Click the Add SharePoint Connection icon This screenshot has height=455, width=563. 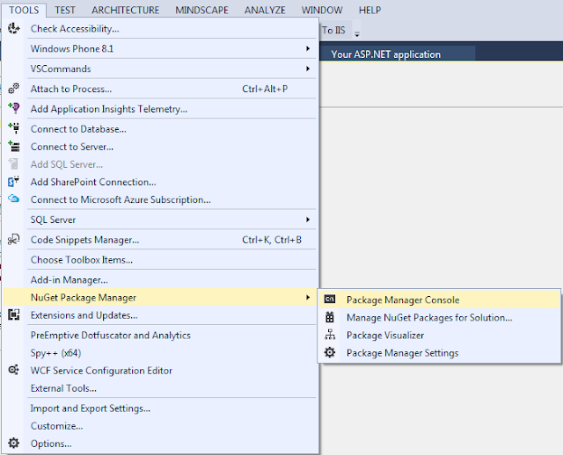pyautogui.click(x=14, y=182)
